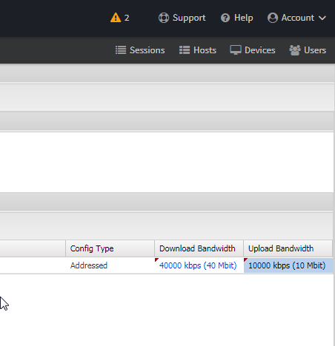Select the alerts count number 2
335x346 pixels.
127,18
